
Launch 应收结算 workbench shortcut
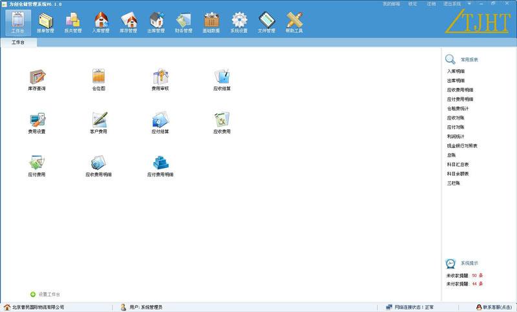pos(222,79)
